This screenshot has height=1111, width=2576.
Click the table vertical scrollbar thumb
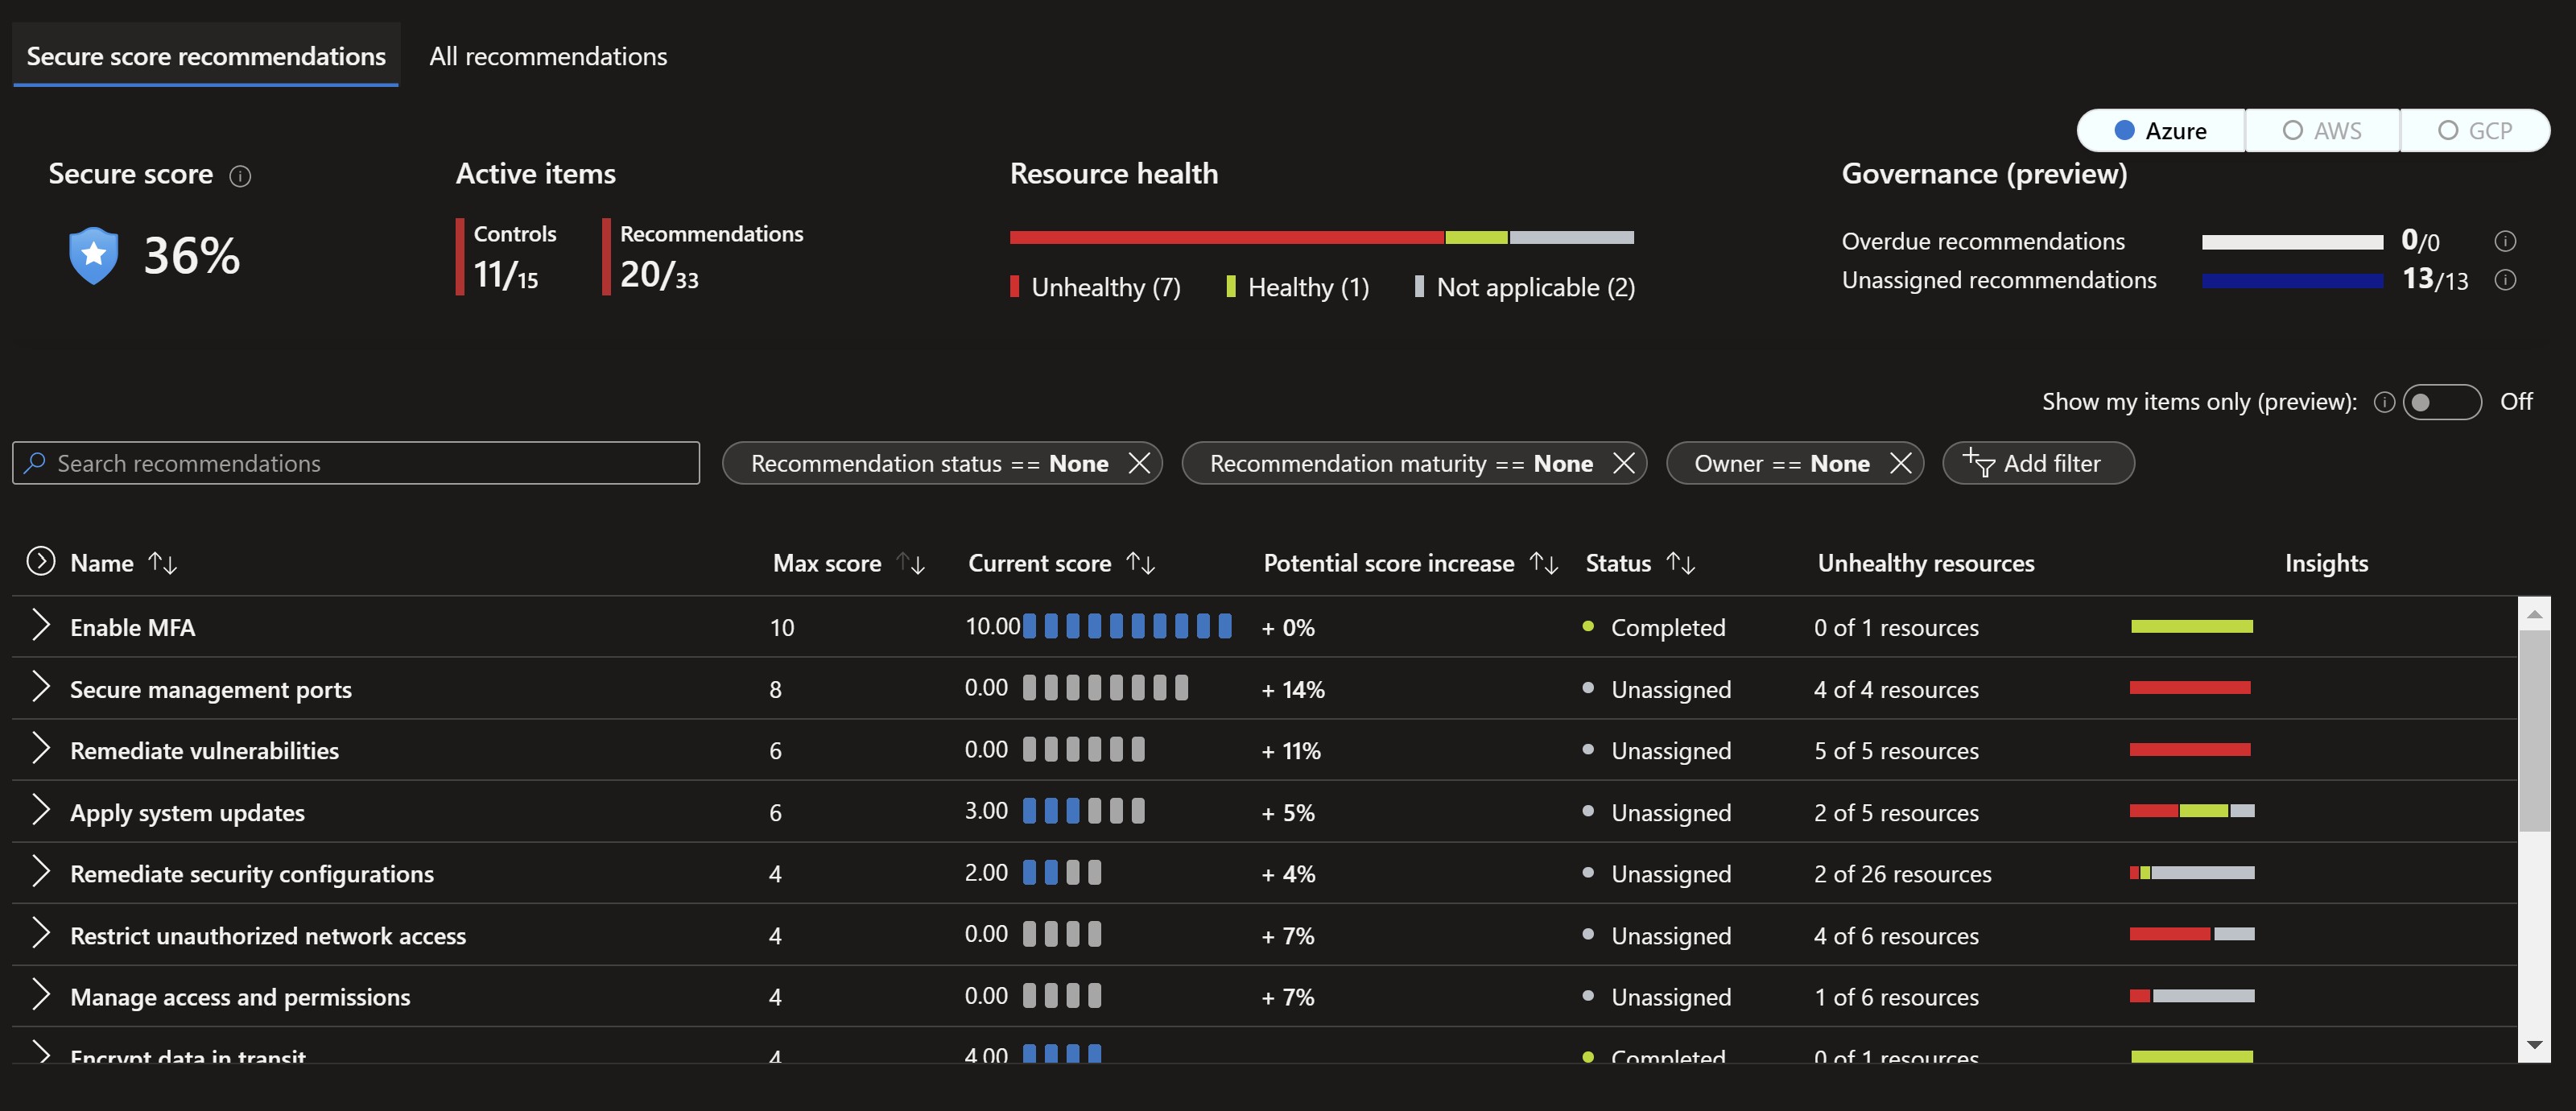(x=2534, y=730)
